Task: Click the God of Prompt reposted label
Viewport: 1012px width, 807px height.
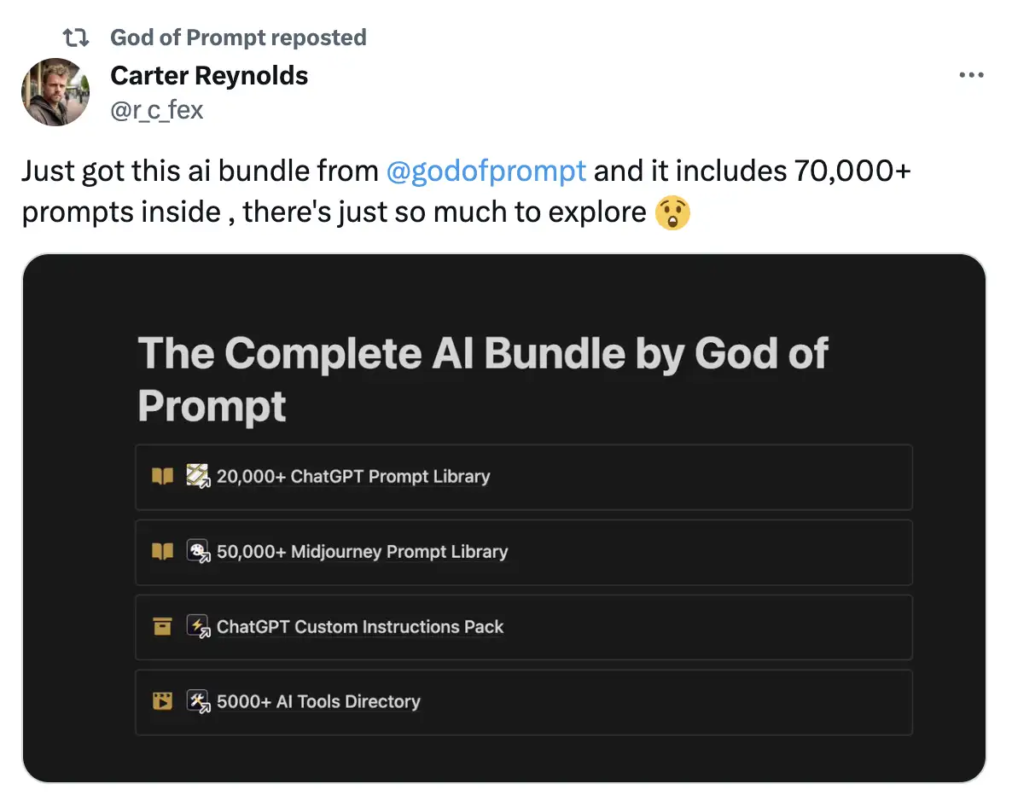Action: (x=237, y=37)
